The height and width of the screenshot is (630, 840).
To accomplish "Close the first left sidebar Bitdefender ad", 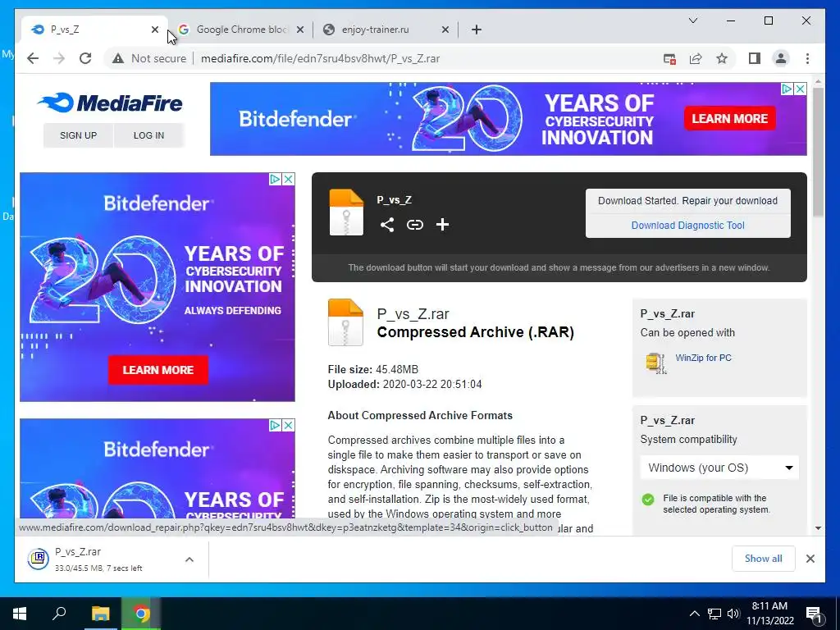I will (288, 179).
